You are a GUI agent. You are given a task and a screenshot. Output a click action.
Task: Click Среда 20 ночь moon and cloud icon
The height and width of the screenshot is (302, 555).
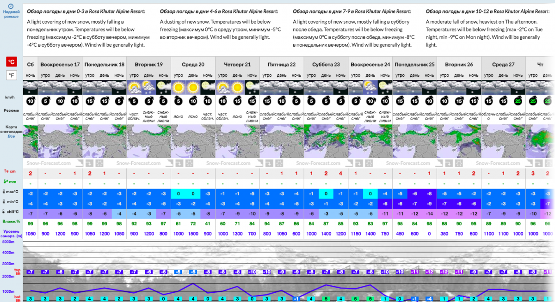208,87
